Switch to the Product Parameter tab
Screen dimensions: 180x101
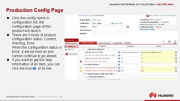point(88,43)
